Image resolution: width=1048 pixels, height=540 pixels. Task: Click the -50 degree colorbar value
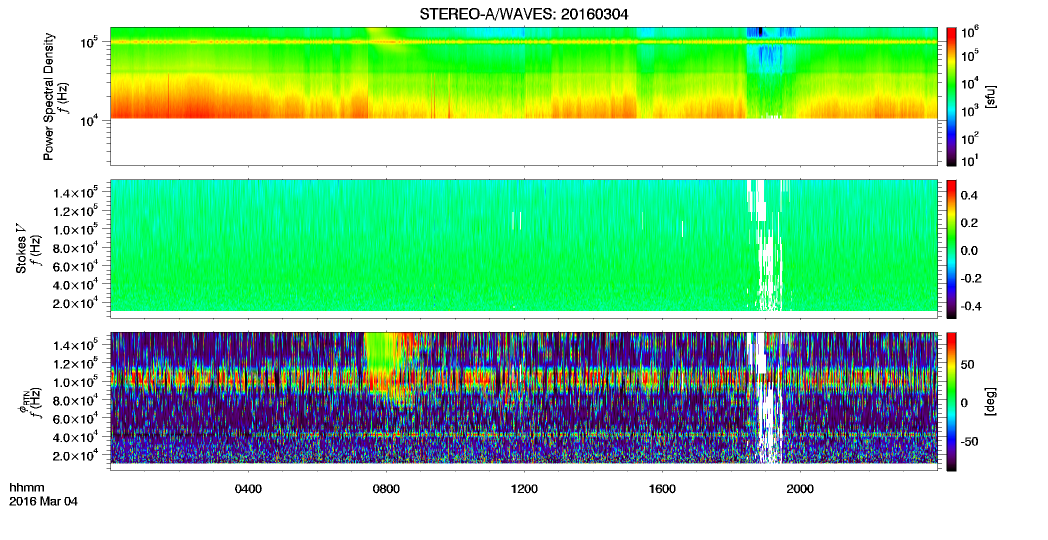(x=969, y=441)
